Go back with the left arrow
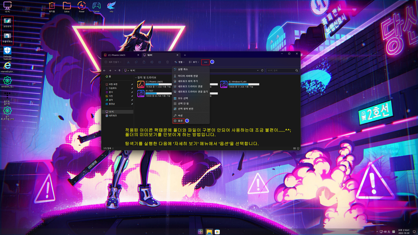The height and width of the screenshot is (235, 418). (x=104, y=71)
